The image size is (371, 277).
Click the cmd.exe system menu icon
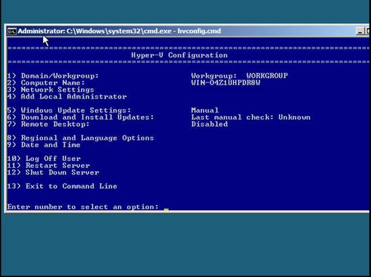(x=12, y=31)
